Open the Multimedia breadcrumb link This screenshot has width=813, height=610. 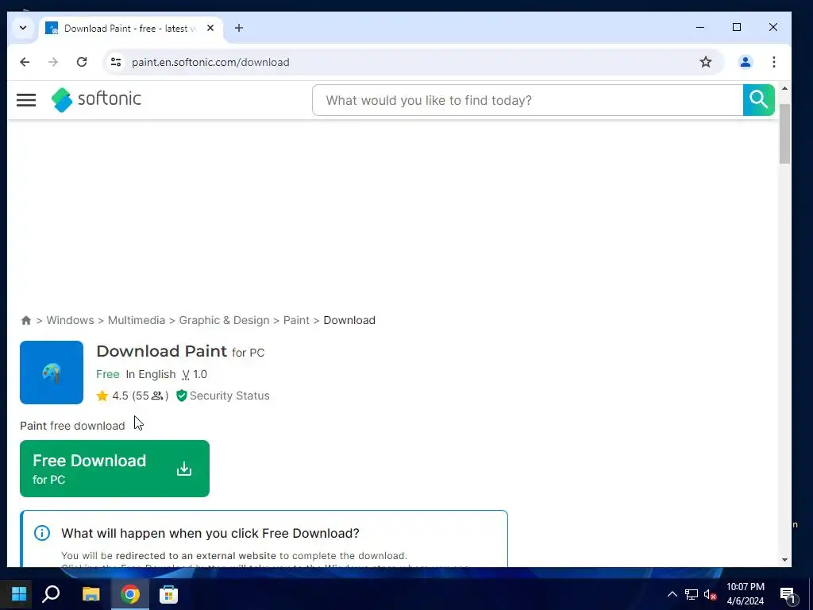pyautogui.click(x=137, y=320)
